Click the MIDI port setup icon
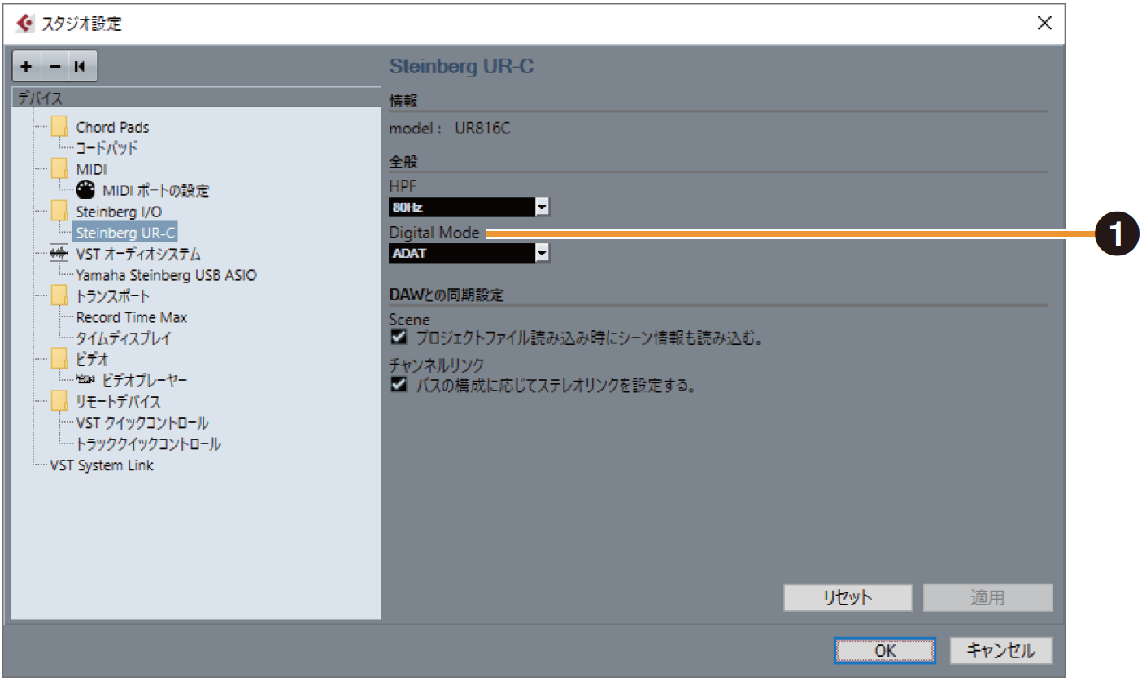The width and height of the screenshot is (1142, 681). pyautogui.click(x=85, y=190)
